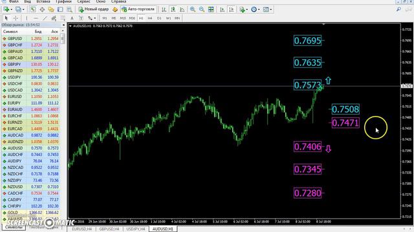
Task: Select the cursor arrow tool
Action: point(6,18)
